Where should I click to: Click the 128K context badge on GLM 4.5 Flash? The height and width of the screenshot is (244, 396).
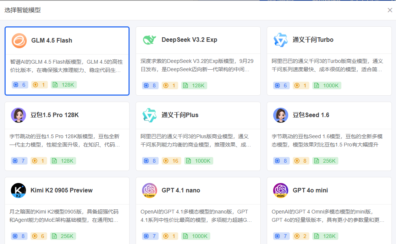point(64,85)
